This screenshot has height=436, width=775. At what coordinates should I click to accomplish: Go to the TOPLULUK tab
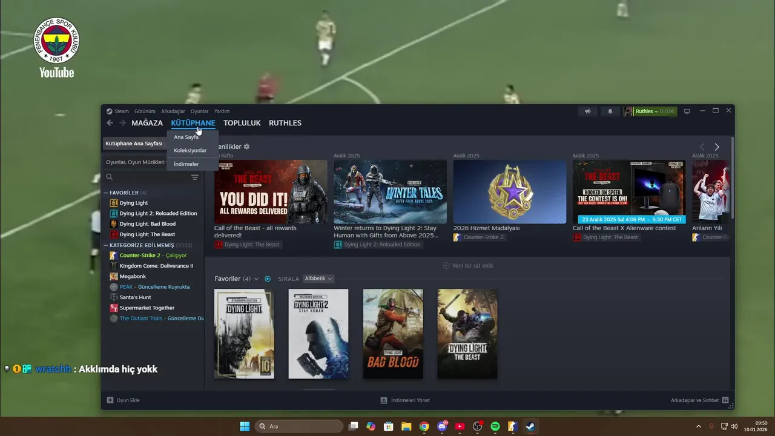pos(242,123)
